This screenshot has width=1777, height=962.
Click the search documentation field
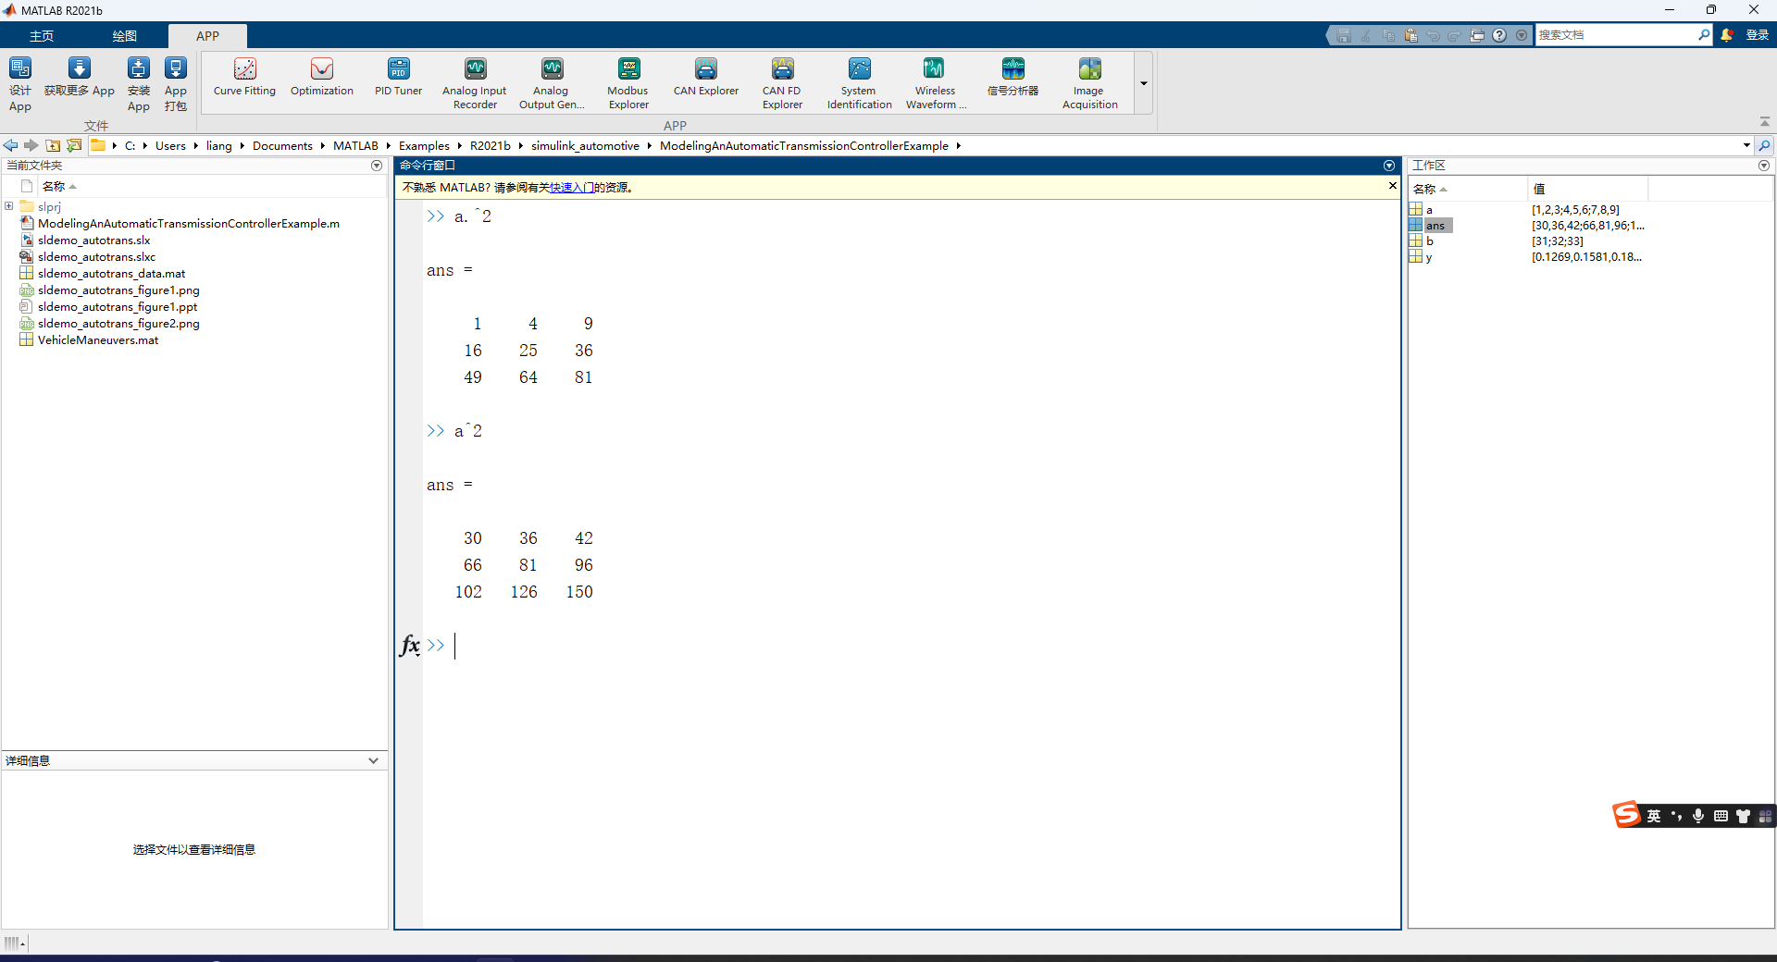coord(1616,35)
